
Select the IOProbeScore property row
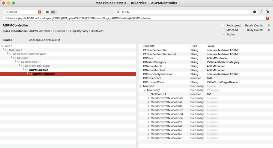click(x=206, y=78)
